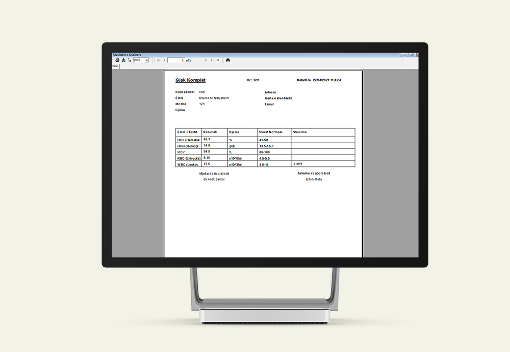This screenshot has height=352, width=510.
Task: Restore down the report viewer window
Action: click(412, 55)
